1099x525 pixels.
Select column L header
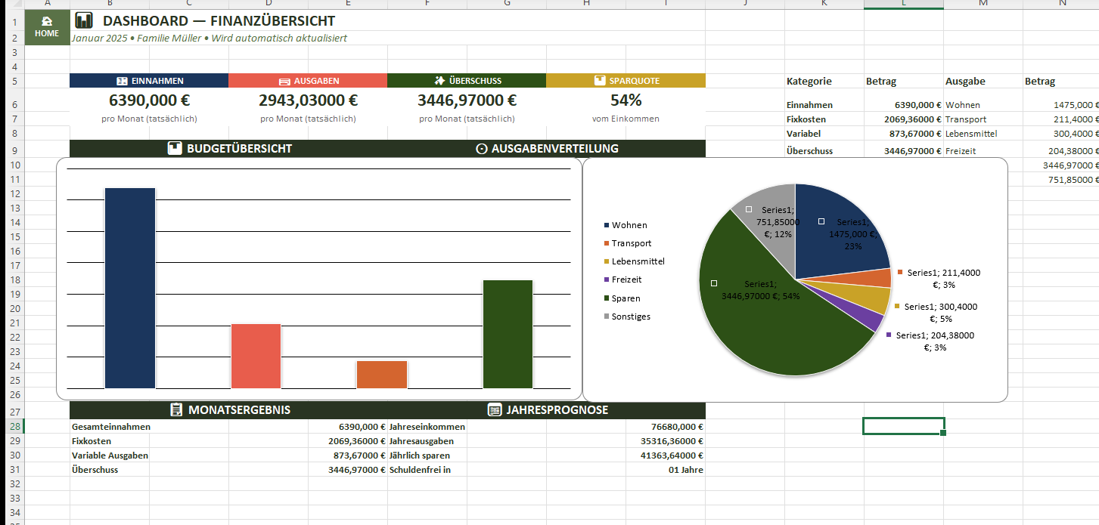[903, 5]
